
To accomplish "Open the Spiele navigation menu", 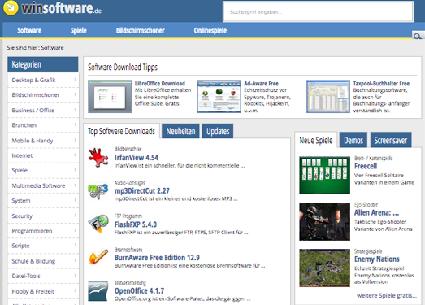I will pyautogui.click(x=79, y=30).
